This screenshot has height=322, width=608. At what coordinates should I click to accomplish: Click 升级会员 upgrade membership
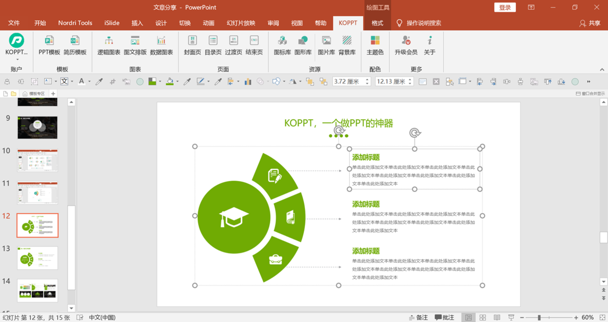pyautogui.click(x=406, y=46)
